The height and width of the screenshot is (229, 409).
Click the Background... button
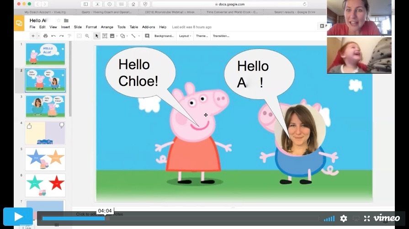click(164, 36)
